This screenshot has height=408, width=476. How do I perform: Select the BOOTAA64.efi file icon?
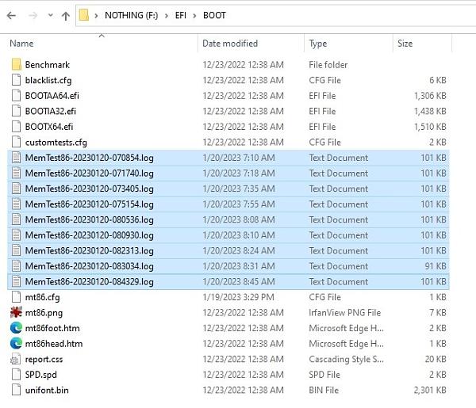(16, 96)
